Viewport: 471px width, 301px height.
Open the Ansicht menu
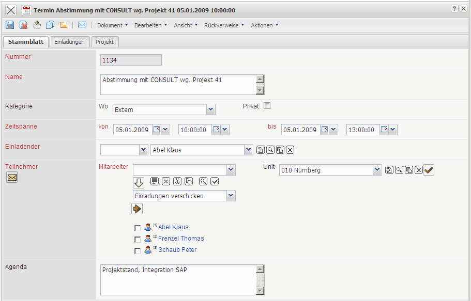pyautogui.click(x=186, y=25)
